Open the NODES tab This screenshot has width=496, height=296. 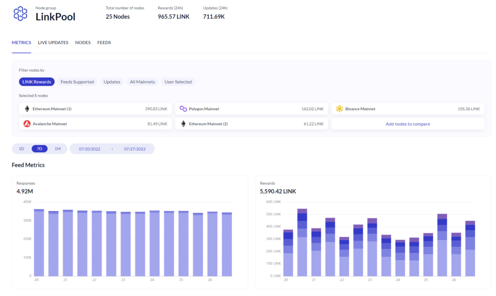(82, 43)
